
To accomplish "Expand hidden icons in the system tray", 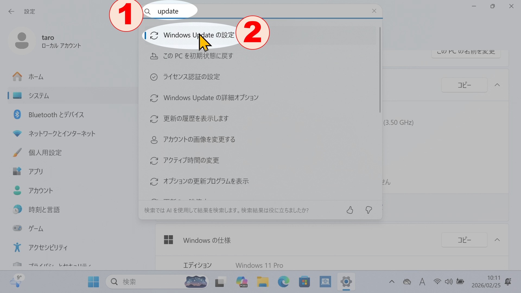I will coord(392,282).
